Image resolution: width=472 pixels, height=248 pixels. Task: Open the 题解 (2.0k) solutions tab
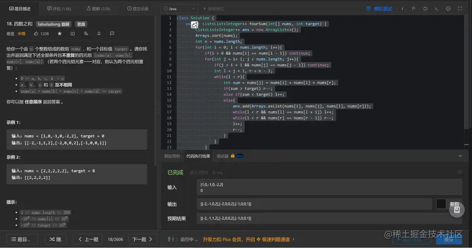(98, 9)
